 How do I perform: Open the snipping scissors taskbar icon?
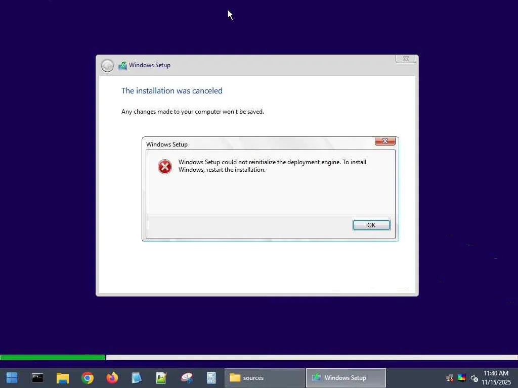click(x=187, y=378)
